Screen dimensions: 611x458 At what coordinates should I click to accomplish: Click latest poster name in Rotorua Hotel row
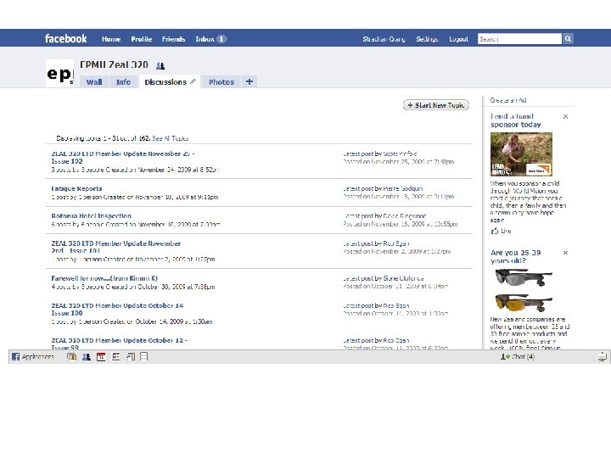[x=405, y=215]
